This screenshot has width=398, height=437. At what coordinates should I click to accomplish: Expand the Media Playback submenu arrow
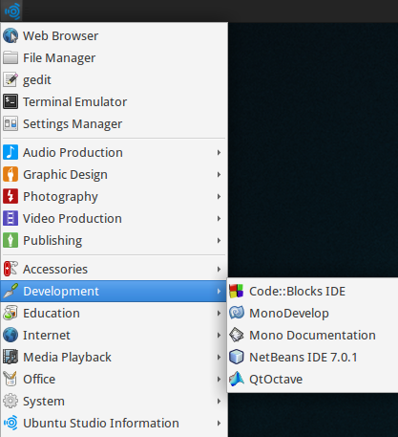[219, 358]
